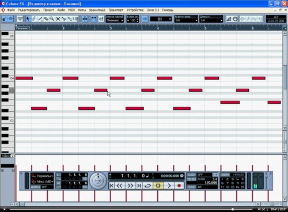This screenshot has width=288, height=212.
Task: Go to previous marker transport button
Action: click(111, 185)
